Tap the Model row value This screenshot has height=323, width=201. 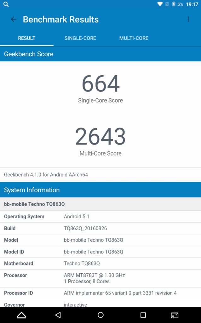coord(94,240)
